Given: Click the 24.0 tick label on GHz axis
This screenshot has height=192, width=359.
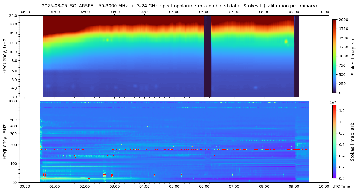Looking at the screenshot, I should [x=13, y=16].
